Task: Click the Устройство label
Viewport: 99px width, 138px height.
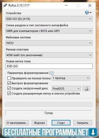Action: click(x=14, y=13)
